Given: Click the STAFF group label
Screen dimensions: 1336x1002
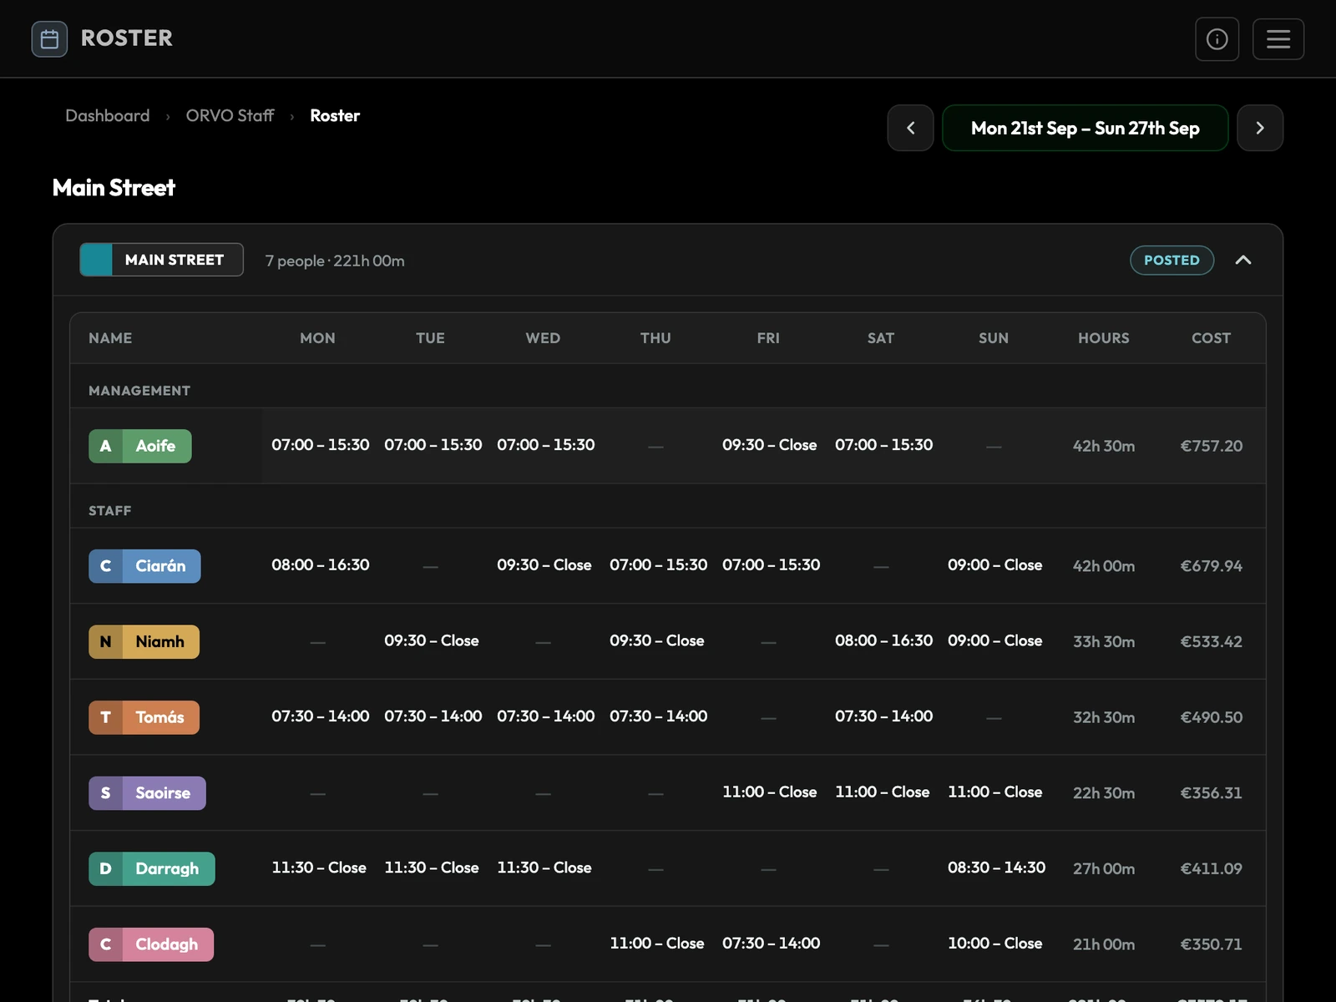Looking at the screenshot, I should (110, 511).
